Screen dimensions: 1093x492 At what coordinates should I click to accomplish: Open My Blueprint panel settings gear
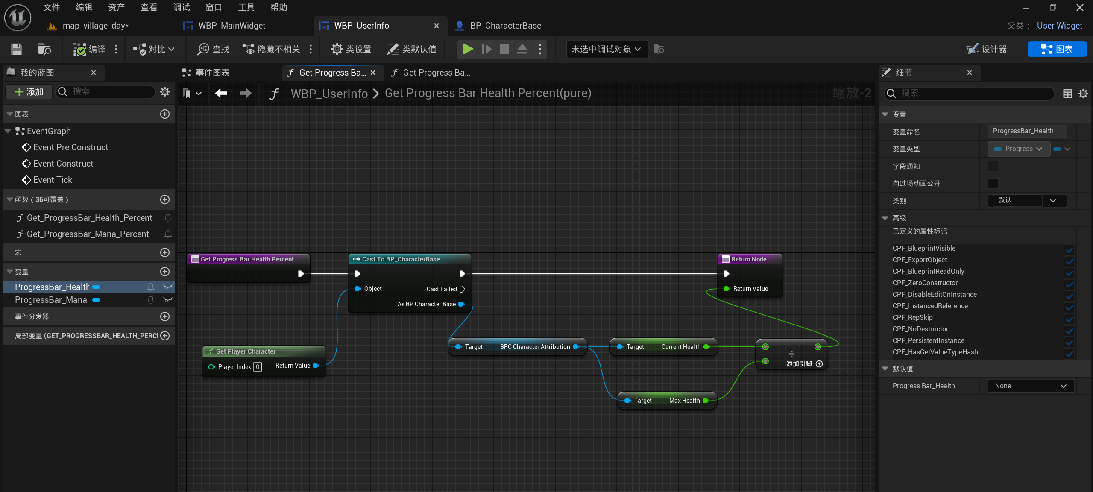pos(165,91)
